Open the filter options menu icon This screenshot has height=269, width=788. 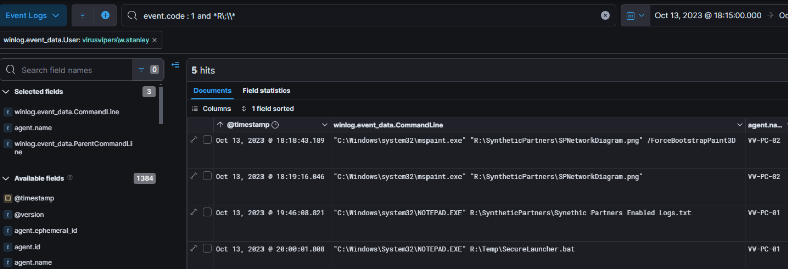(82, 15)
